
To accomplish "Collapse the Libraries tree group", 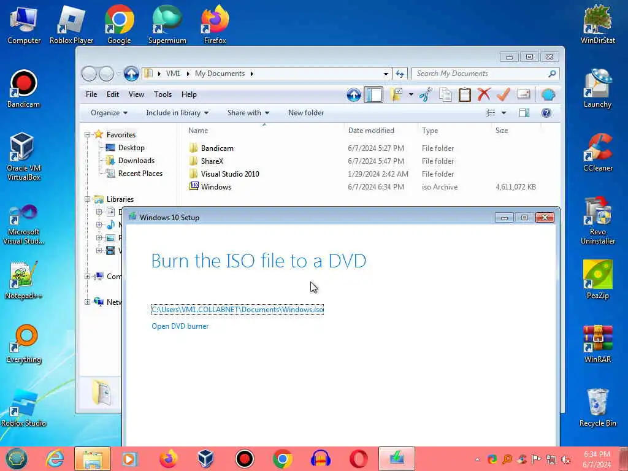I will pyautogui.click(x=87, y=199).
